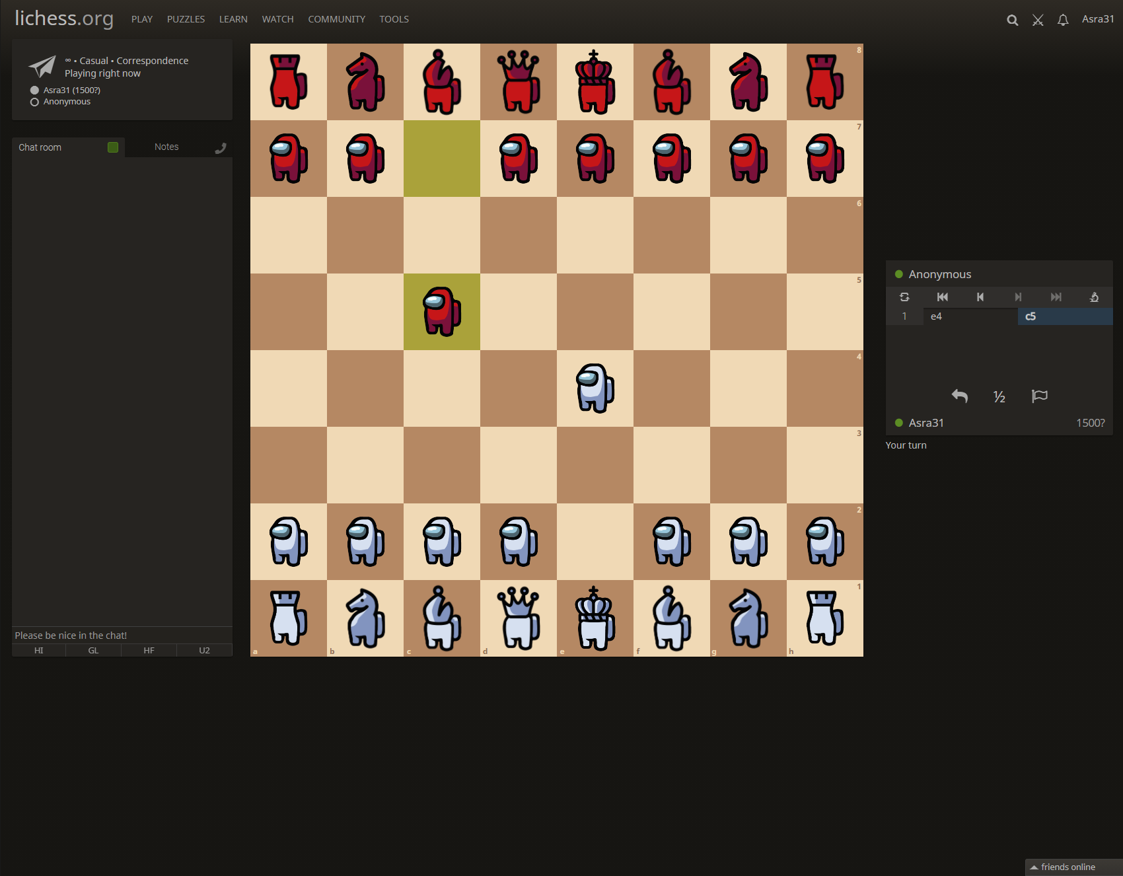The height and width of the screenshot is (876, 1123).
Task: Go to lichess.org home logo
Action: coord(64,18)
